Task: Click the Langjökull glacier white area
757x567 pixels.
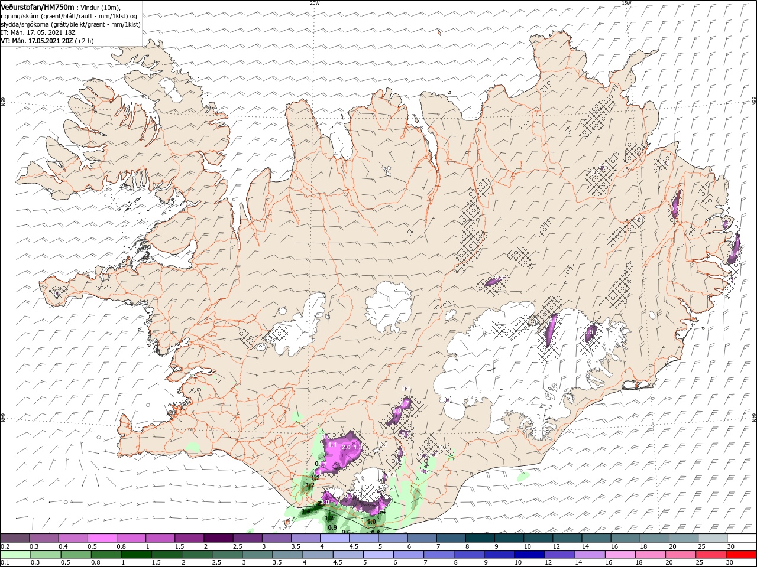Action: [x=299, y=328]
